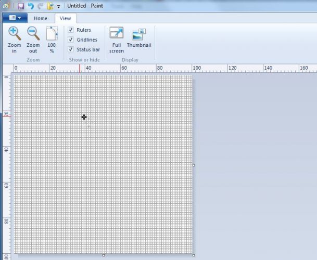This screenshot has width=317, height=260.
Task: Switch to the Home tab
Action: 41,18
